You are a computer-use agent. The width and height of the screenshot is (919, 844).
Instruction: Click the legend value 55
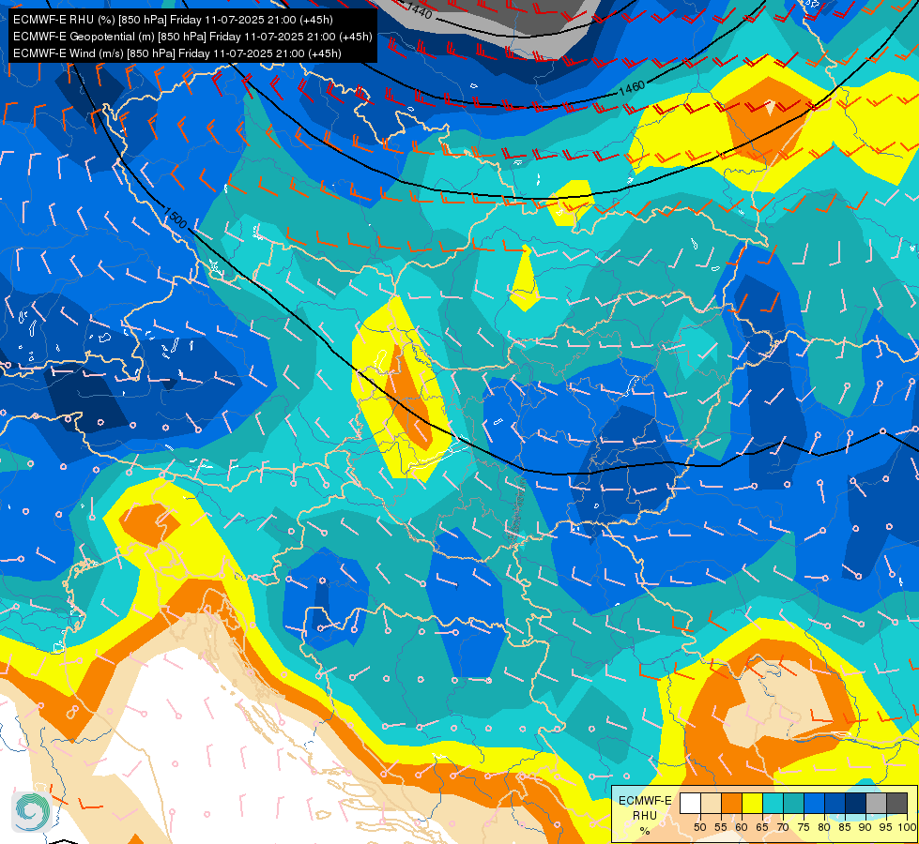(x=721, y=827)
